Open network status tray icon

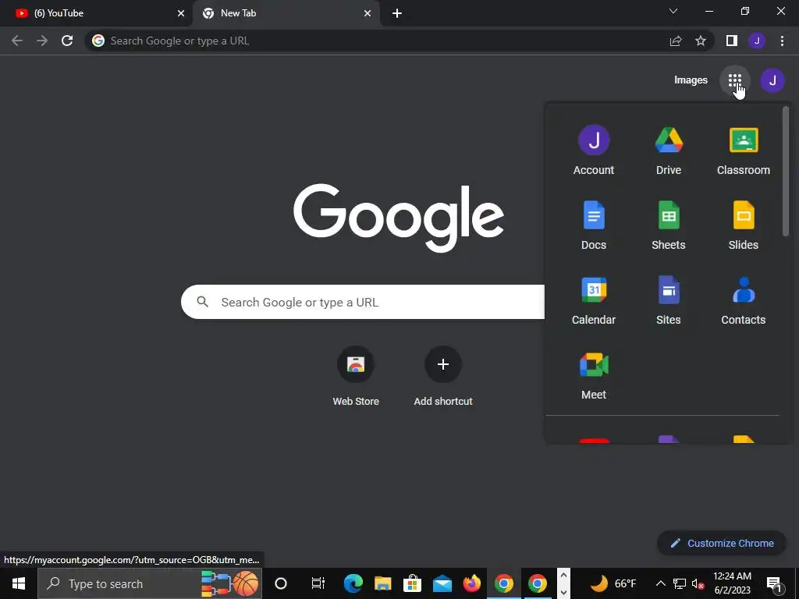pyautogui.click(x=680, y=583)
